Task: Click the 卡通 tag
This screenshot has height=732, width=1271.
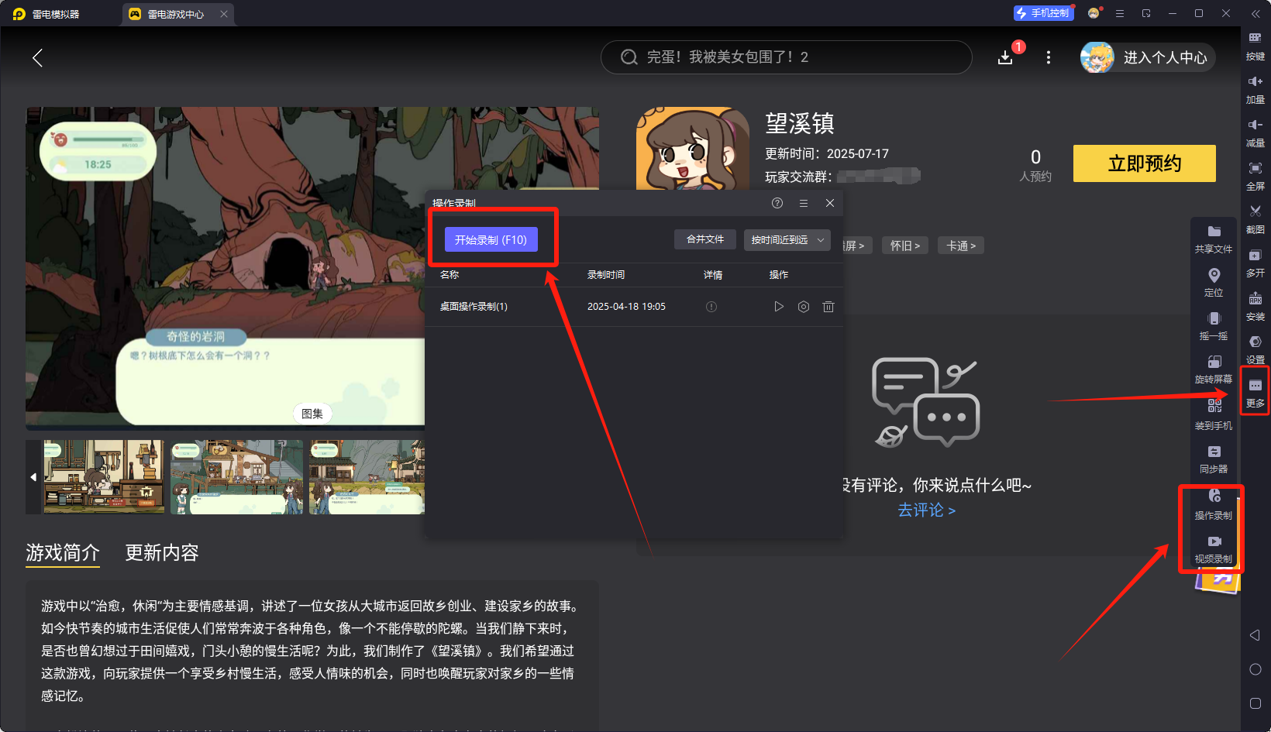Action: coord(961,246)
